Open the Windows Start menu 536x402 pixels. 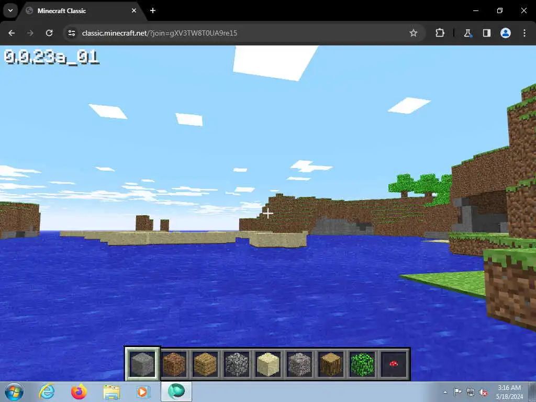(x=14, y=392)
